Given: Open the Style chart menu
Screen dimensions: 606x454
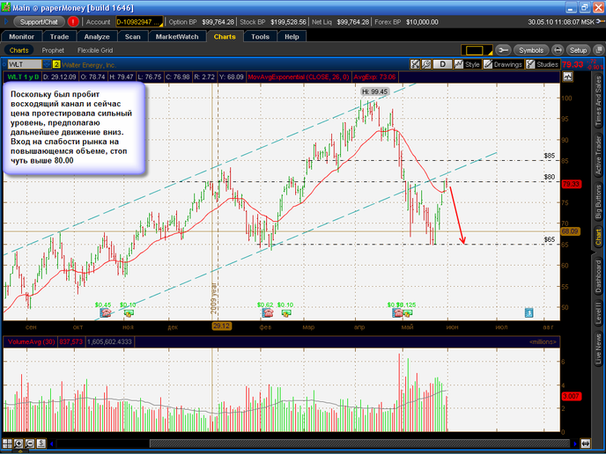Looking at the screenshot, I should click(x=467, y=64).
